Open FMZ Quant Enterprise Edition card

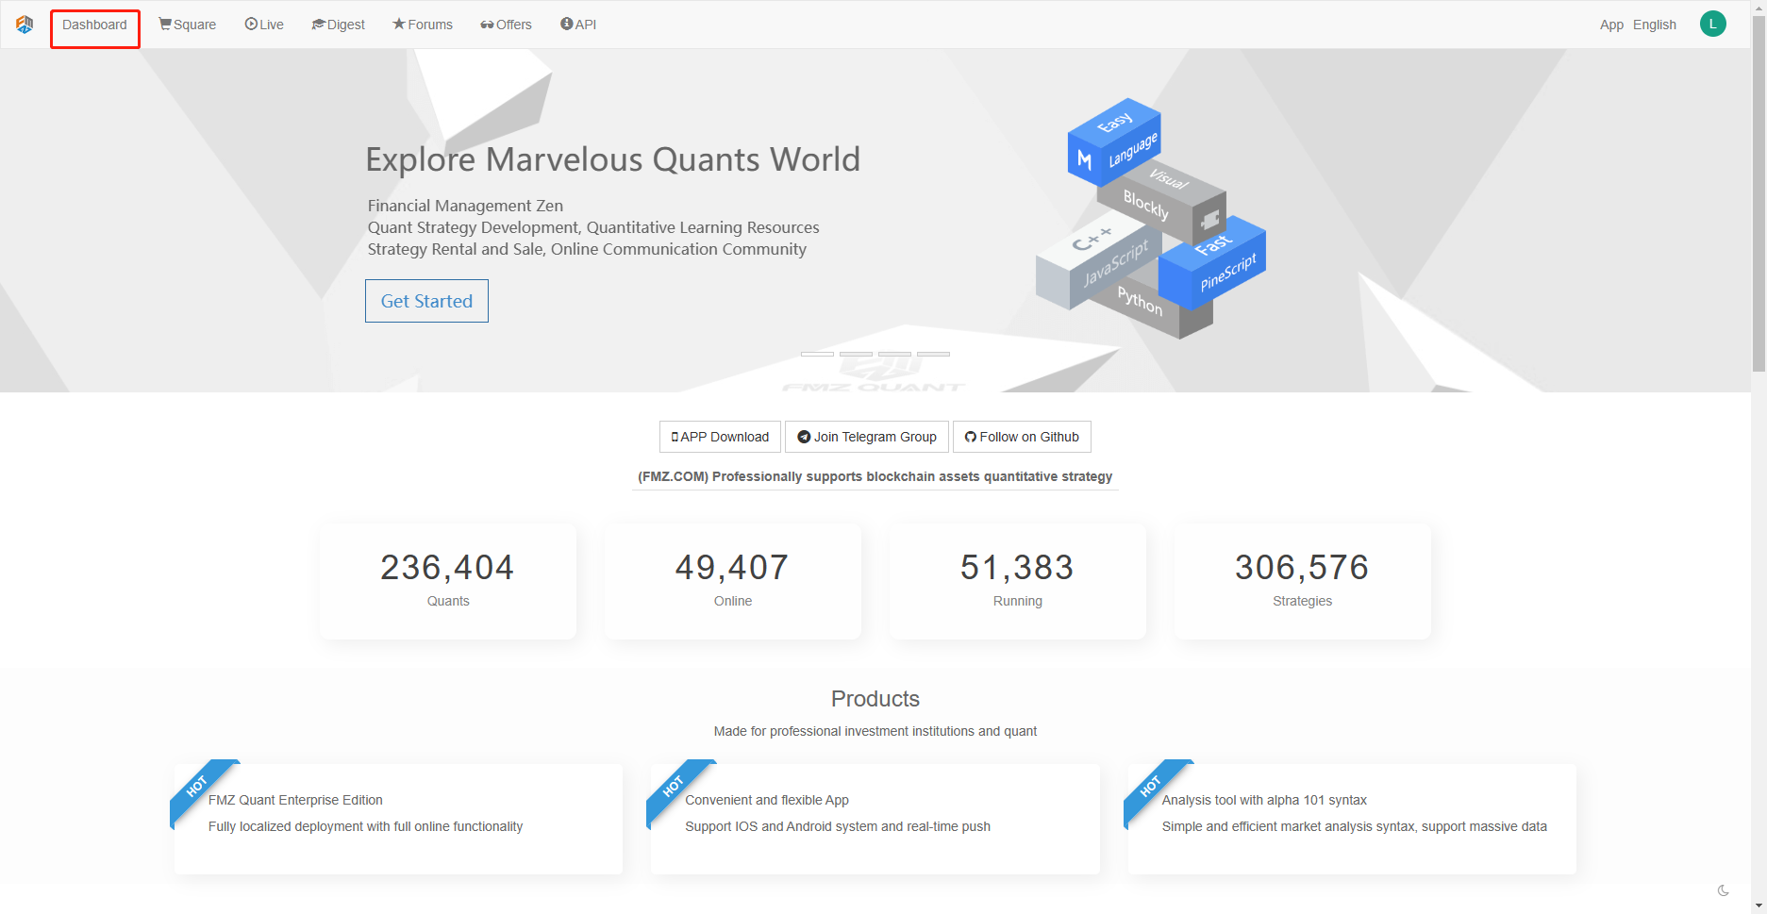click(x=398, y=818)
